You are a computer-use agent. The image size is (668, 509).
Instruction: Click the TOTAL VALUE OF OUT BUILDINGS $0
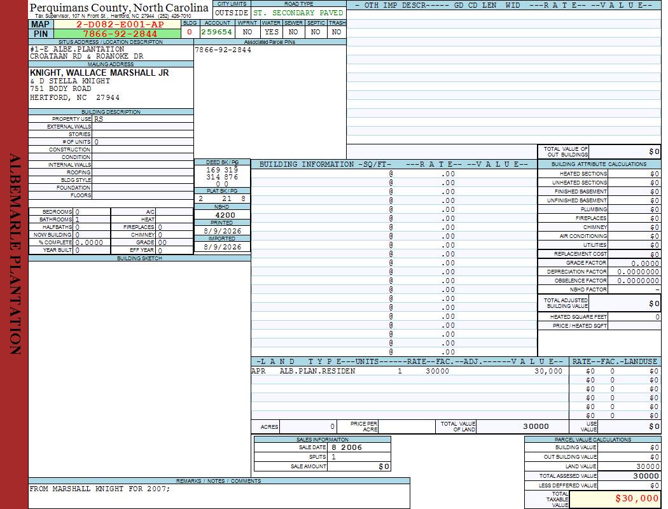(654, 151)
